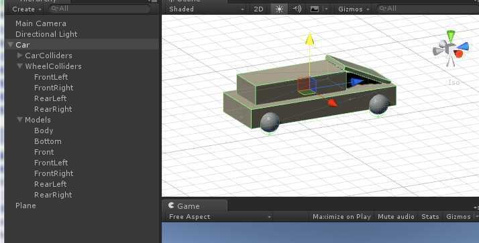Click the blue Z-axis move arrow
The height and width of the screenshot is (243, 479).
pos(356,82)
